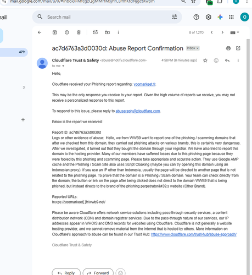
Task: Print this email conversation
Action: click(x=228, y=48)
